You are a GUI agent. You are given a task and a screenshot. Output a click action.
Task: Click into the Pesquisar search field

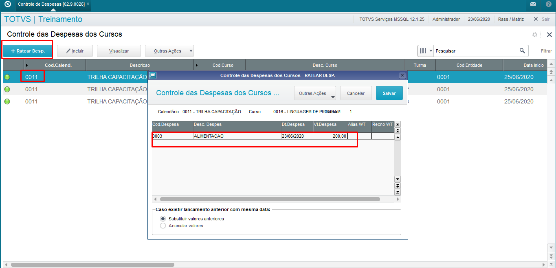pyautogui.click(x=476, y=51)
